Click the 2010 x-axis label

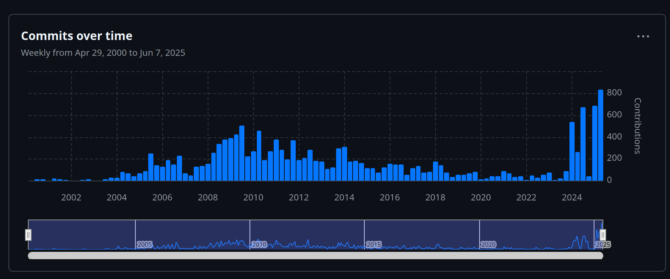(253, 198)
